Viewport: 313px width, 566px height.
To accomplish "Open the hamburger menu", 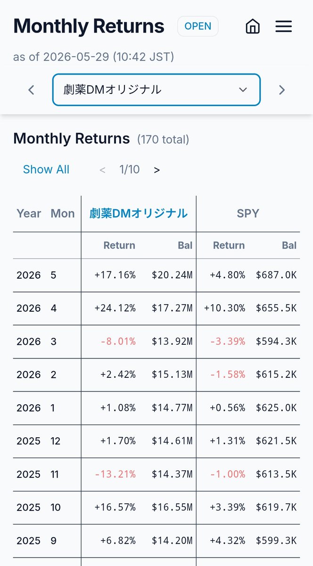I will (x=284, y=26).
